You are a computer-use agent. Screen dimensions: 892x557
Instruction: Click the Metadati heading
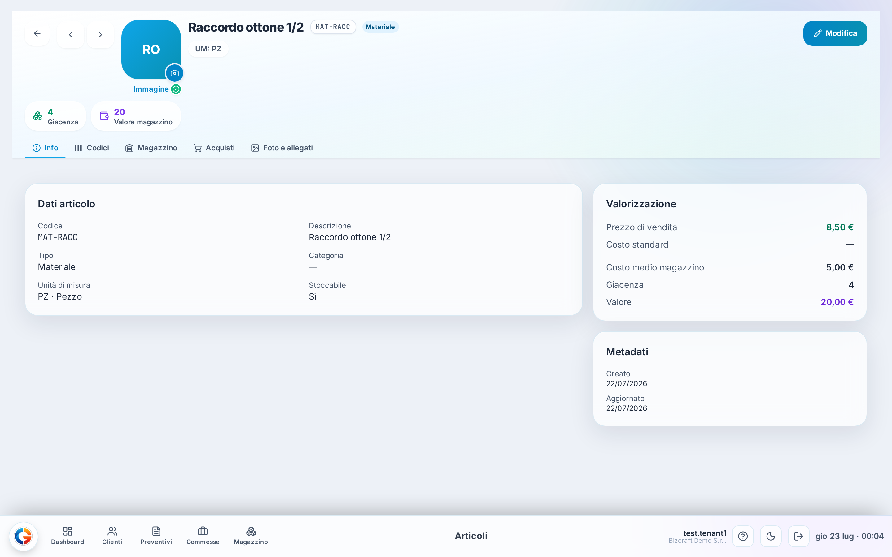point(627,352)
